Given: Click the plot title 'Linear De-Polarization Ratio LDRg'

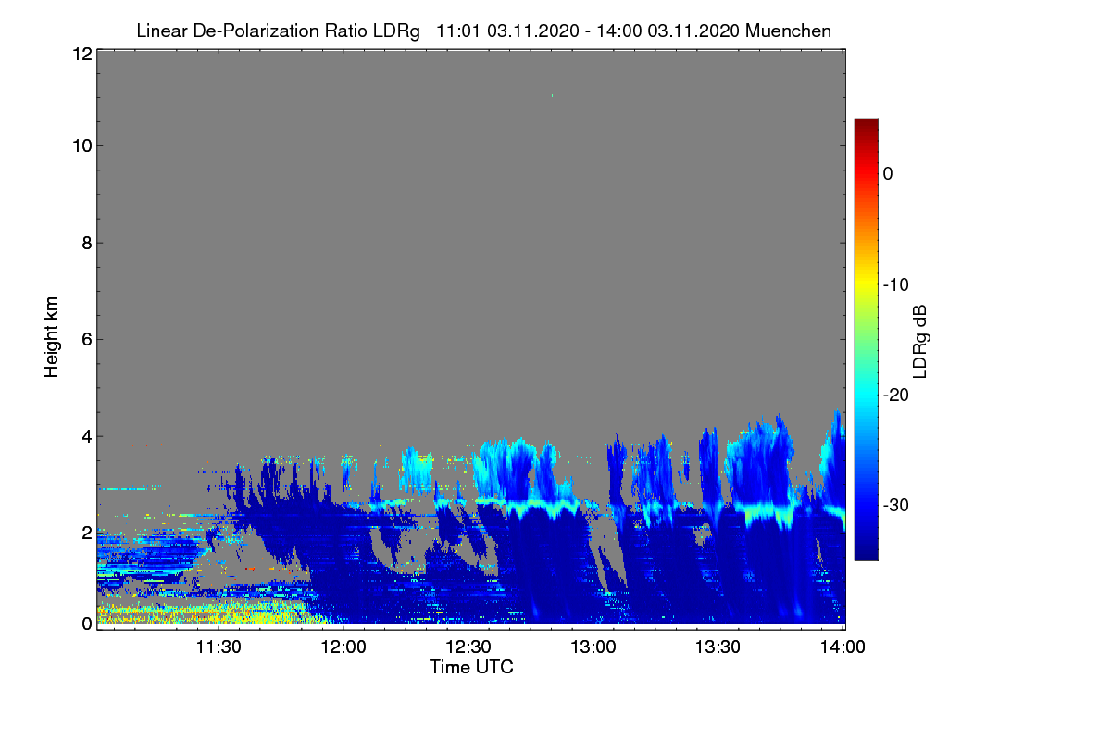Looking at the screenshot, I should pyautogui.click(x=278, y=31).
